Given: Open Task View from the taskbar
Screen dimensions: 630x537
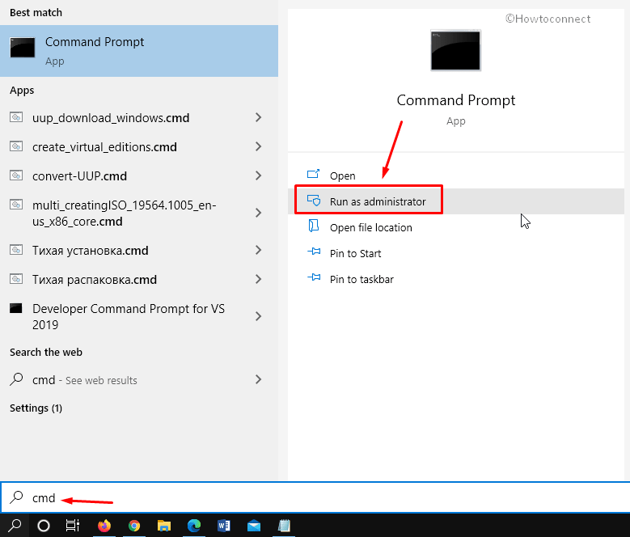Looking at the screenshot, I should [73, 526].
